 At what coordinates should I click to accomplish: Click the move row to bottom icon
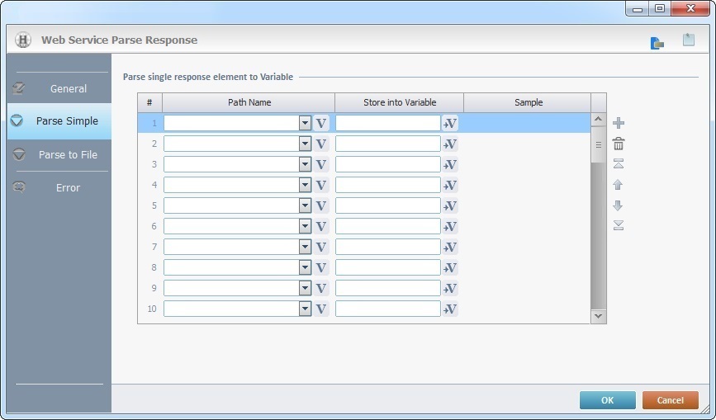pos(619,226)
